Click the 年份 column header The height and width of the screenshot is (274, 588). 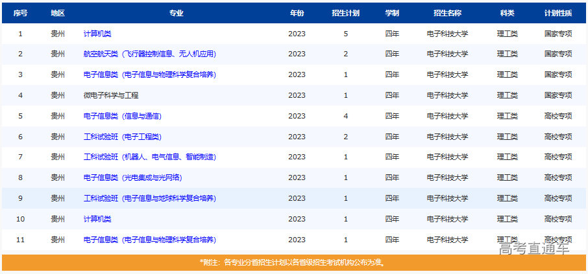tap(297, 13)
